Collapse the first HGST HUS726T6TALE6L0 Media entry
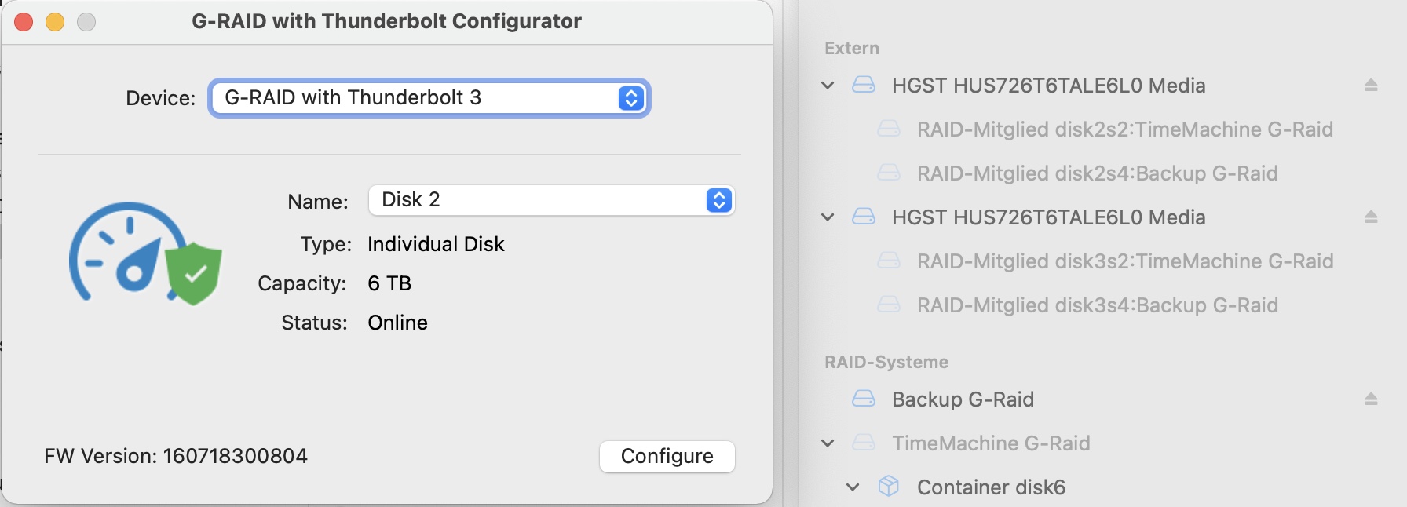The image size is (1407, 507). tap(828, 86)
